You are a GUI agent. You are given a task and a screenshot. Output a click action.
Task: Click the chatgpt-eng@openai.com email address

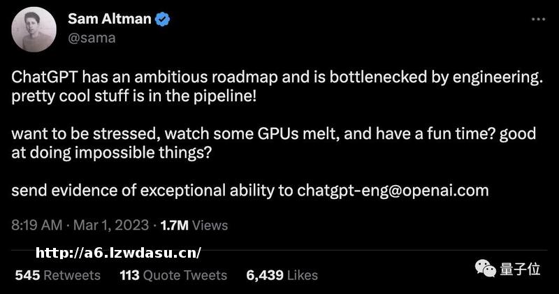[x=393, y=190]
